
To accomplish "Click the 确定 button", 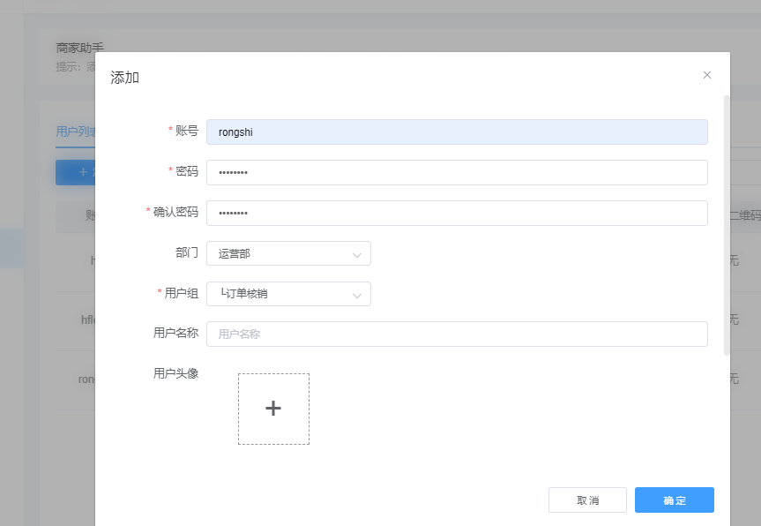I will click(x=674, y=500).
